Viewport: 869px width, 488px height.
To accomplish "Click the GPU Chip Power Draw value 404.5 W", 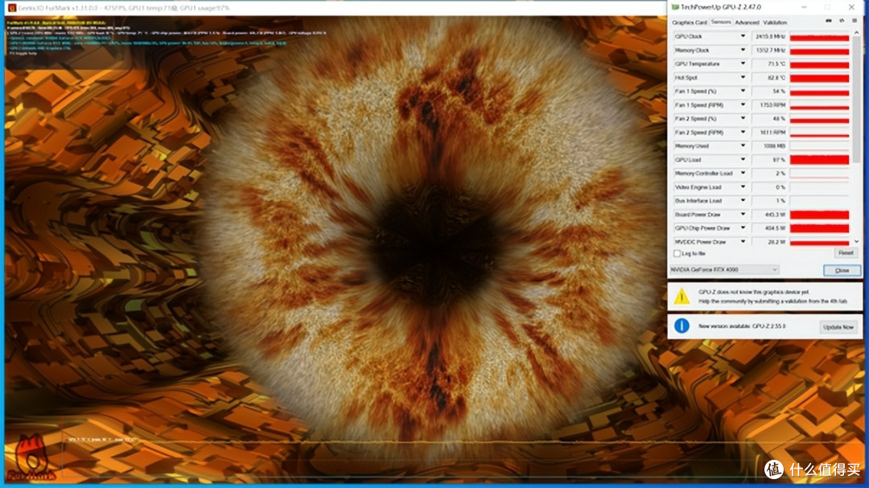I will [x=775, y=228].
